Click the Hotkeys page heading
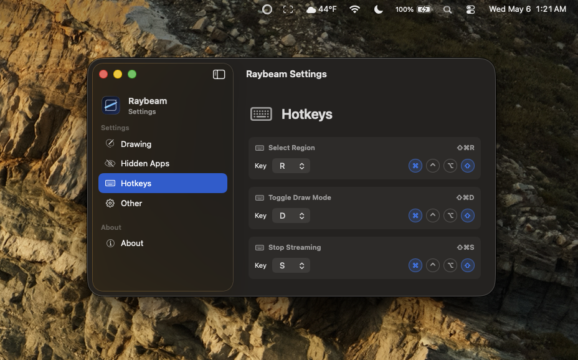 click(x=306, y=114)
